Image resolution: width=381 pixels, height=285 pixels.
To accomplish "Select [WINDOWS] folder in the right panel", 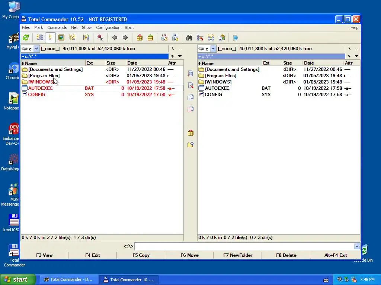I will point(279,82).
